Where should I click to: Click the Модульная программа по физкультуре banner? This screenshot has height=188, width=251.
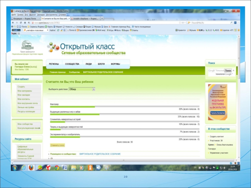point(217,102)
